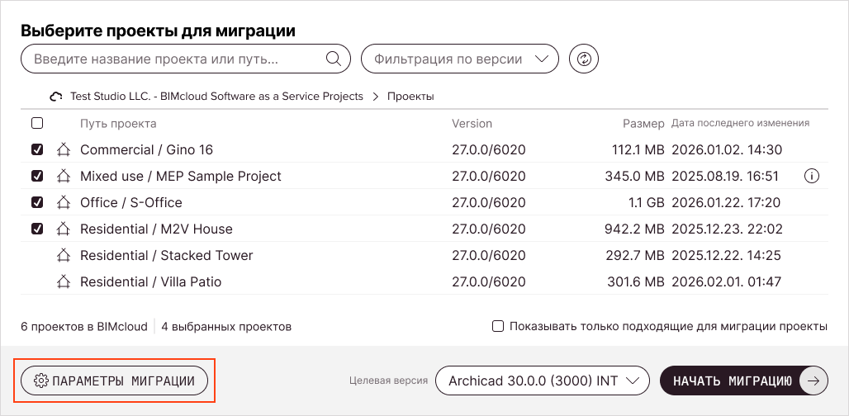Click the gear icon in Параметры миграции

click(x=40, y=381)
